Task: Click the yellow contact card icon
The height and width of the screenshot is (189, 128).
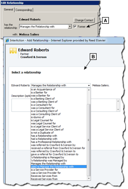Action: coord(13,51)
